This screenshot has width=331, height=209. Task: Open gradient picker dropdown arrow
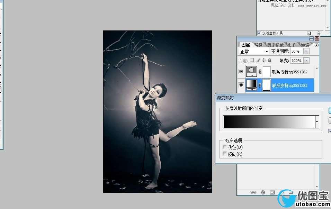pyautogui.click(x=317, y=122)
